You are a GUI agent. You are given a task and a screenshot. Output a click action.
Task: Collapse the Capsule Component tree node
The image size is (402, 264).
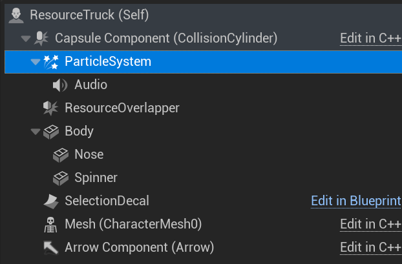(26, 39)
